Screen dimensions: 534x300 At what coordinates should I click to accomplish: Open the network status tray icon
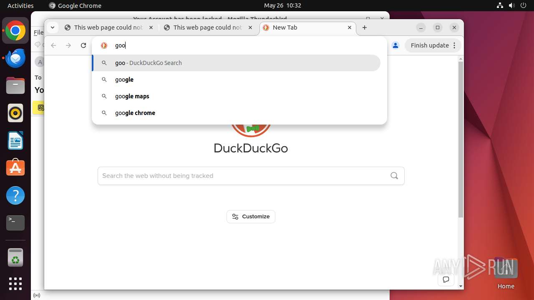click(500, 5)
